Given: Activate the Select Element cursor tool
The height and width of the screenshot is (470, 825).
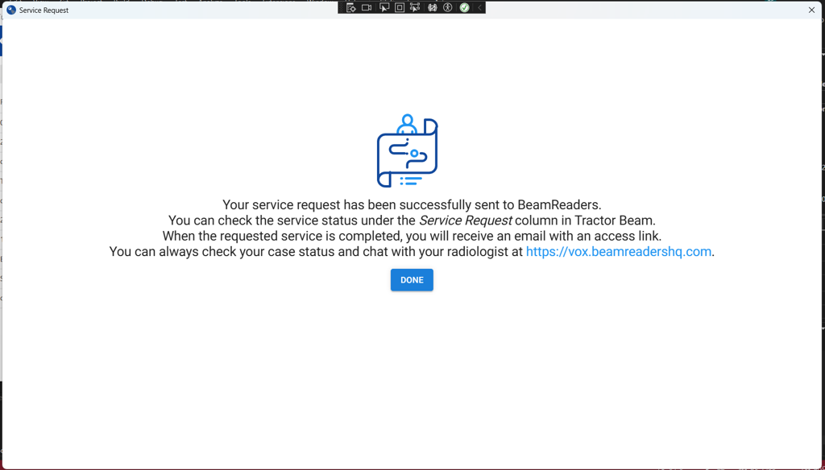Looking at the screenshot, I should pos(384,7).
